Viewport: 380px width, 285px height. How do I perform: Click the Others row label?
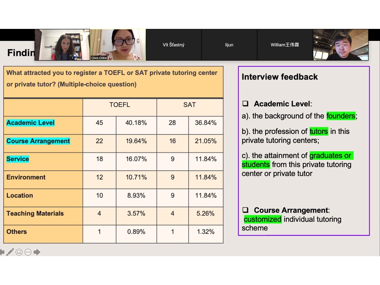17,232
